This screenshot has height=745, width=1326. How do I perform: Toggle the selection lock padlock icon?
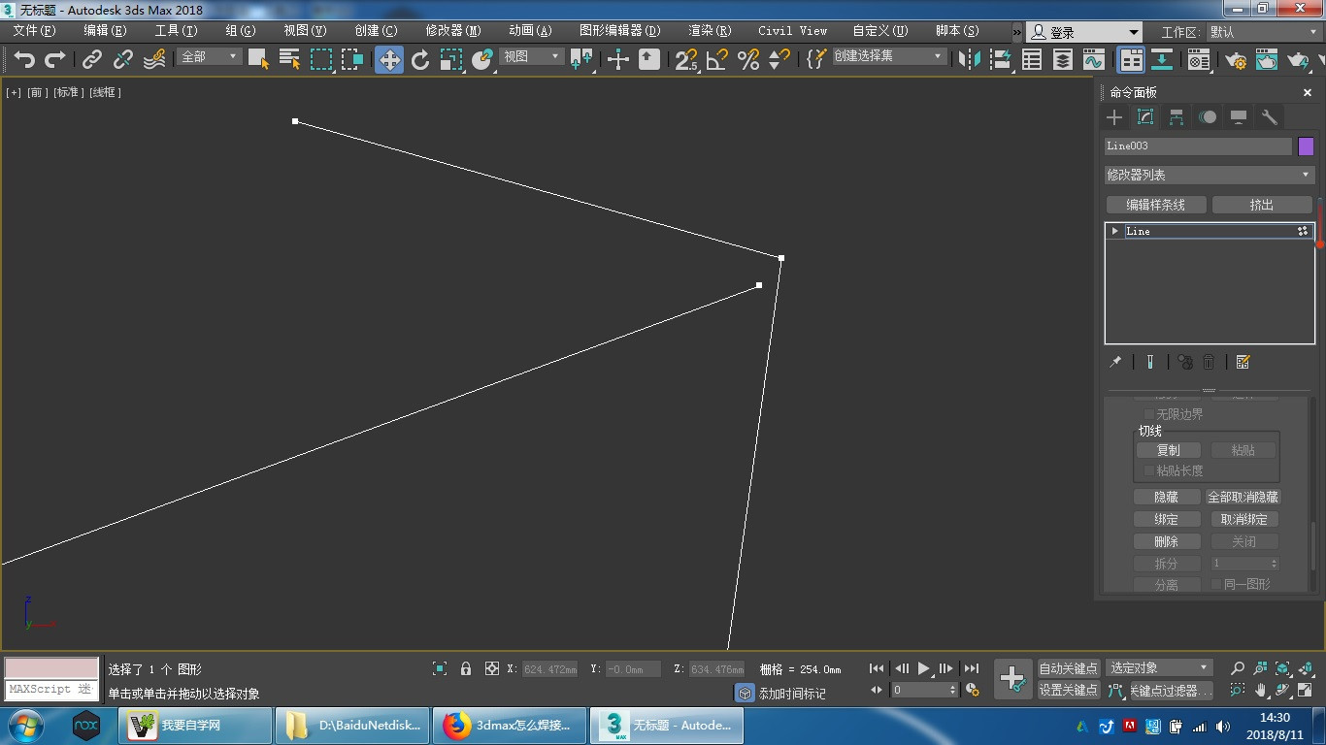click(466, 668)
